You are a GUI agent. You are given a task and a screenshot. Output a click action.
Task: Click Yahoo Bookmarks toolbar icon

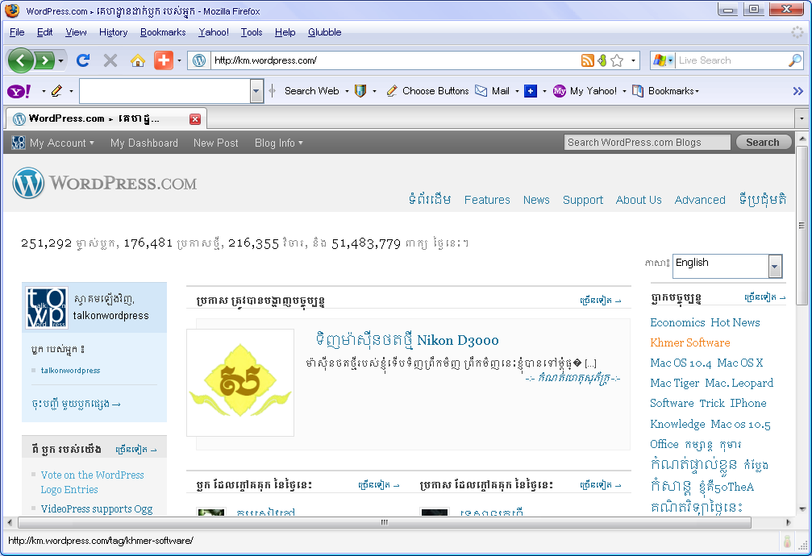pos(638,91)
